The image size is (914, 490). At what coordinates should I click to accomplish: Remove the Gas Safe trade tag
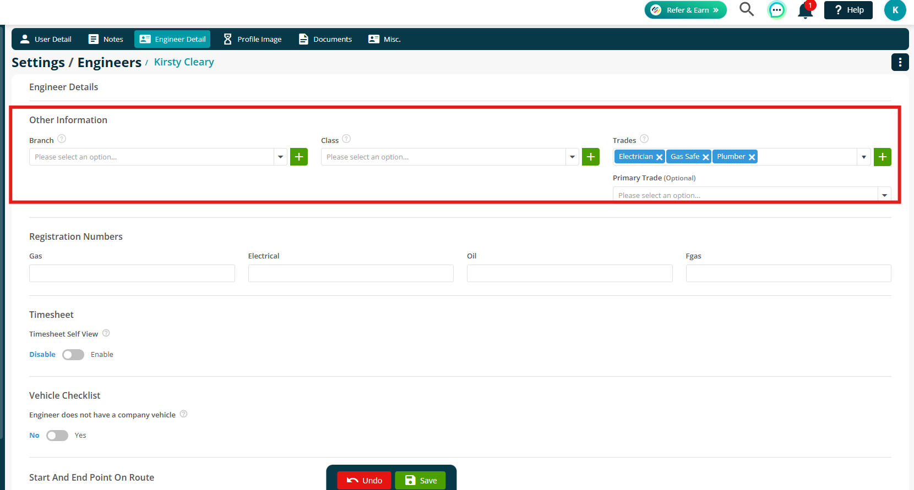tap(705, 157)
